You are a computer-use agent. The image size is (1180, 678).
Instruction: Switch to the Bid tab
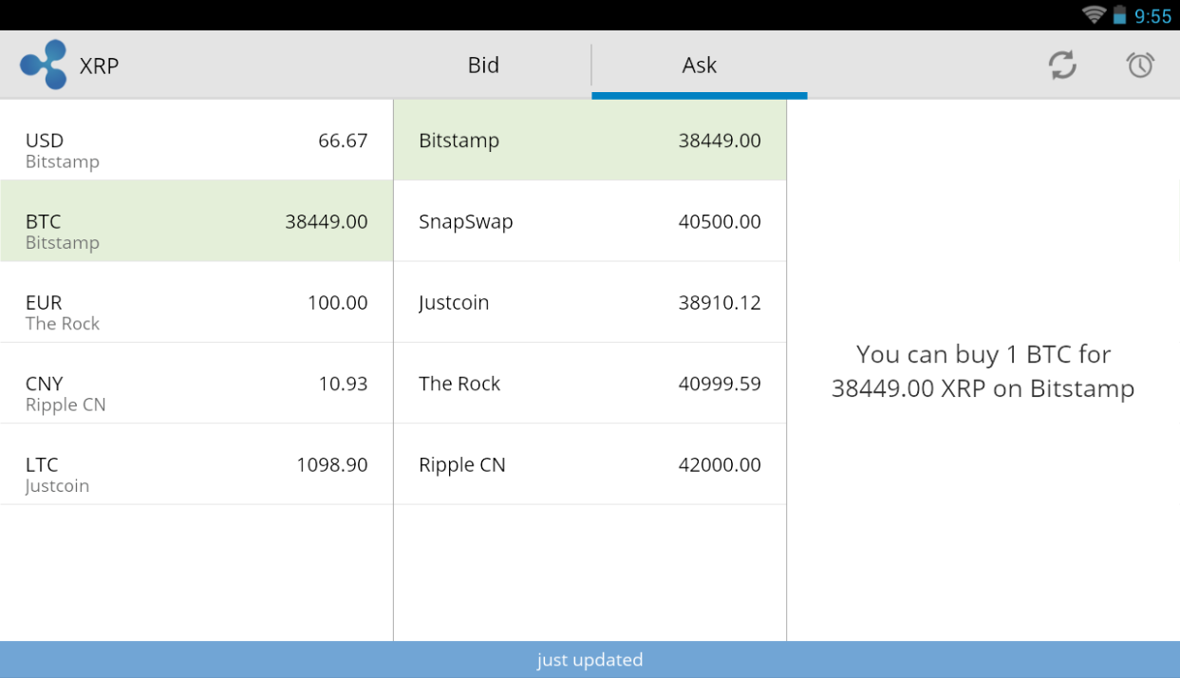point(483,65)
